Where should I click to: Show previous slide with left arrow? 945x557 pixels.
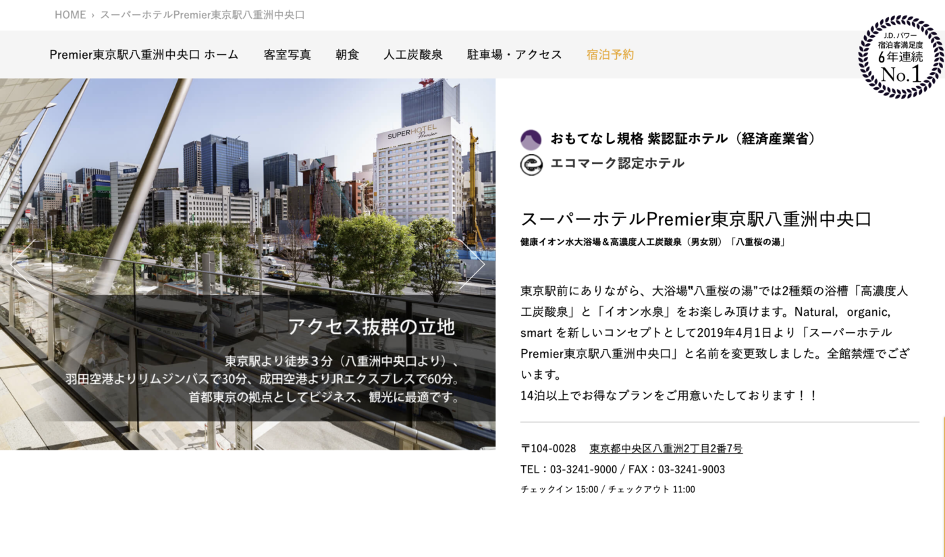(x=23, y=264)
